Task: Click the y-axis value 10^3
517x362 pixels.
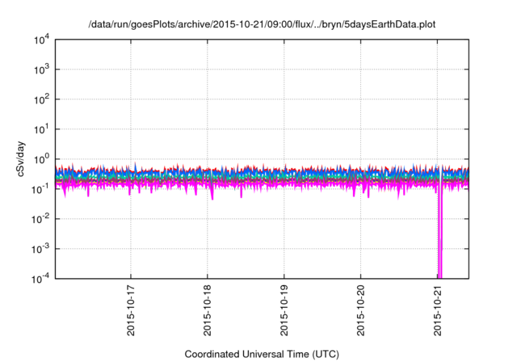Action: click(42, 69)
